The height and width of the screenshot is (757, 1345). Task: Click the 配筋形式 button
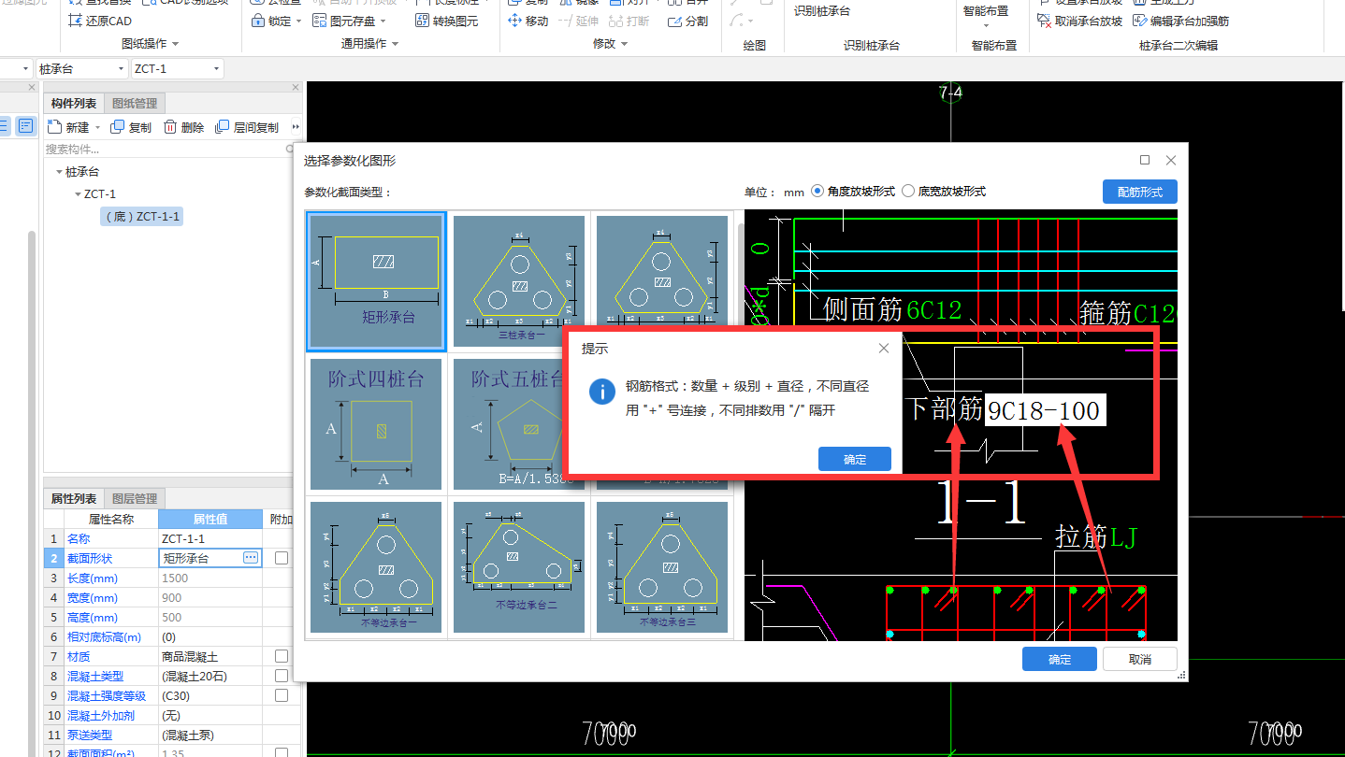point(1140,192)
